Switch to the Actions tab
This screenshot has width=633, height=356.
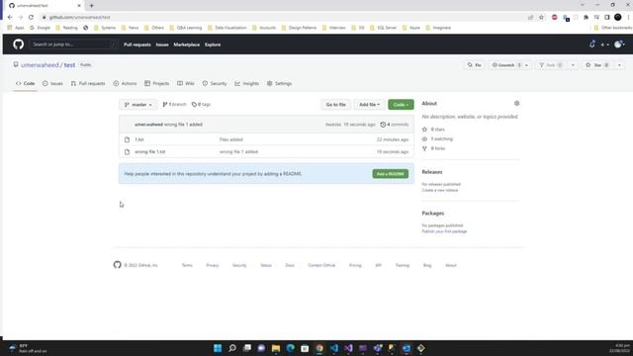(126, 83)
